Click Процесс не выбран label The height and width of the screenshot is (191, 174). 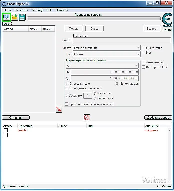(88, 15)
